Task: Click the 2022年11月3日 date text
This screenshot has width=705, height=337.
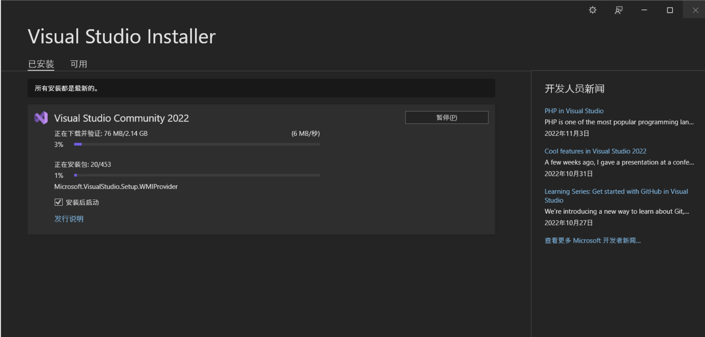Action: coord(567,134)
